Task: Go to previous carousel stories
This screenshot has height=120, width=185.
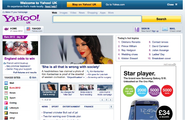Action: pos(102,100)
